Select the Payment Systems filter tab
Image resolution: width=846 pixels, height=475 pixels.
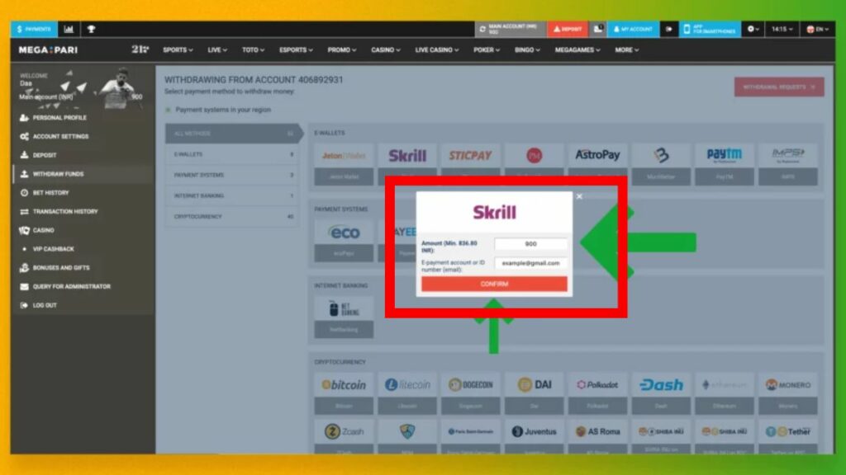tap(232, 175)
